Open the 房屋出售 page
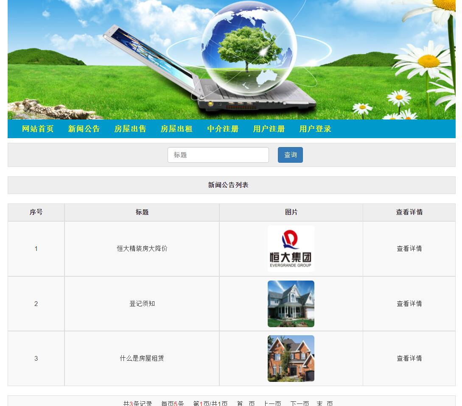The image size is (462, 406). [130, 129]
